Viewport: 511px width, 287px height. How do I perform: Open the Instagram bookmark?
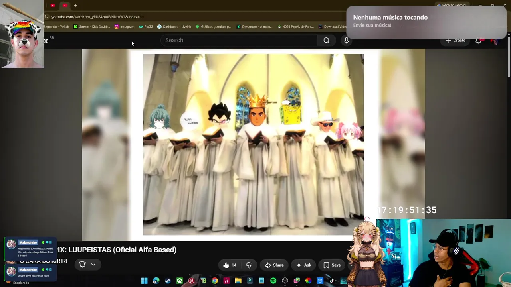point(125,27)
